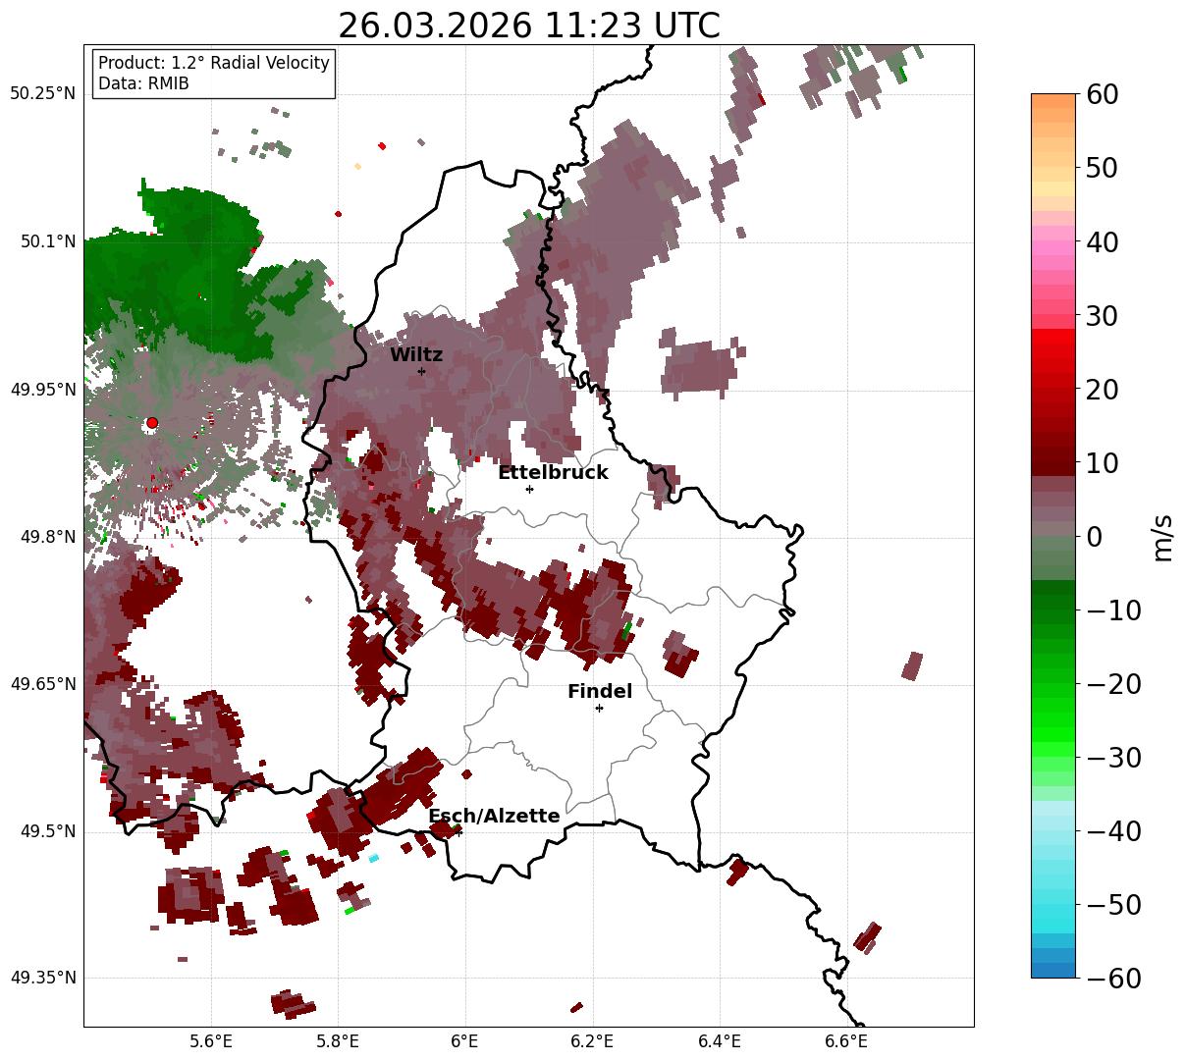The height and width of the screenshot is (1061, 1185).
Task: Select the red radar site marker
Action: pos(151,423)
